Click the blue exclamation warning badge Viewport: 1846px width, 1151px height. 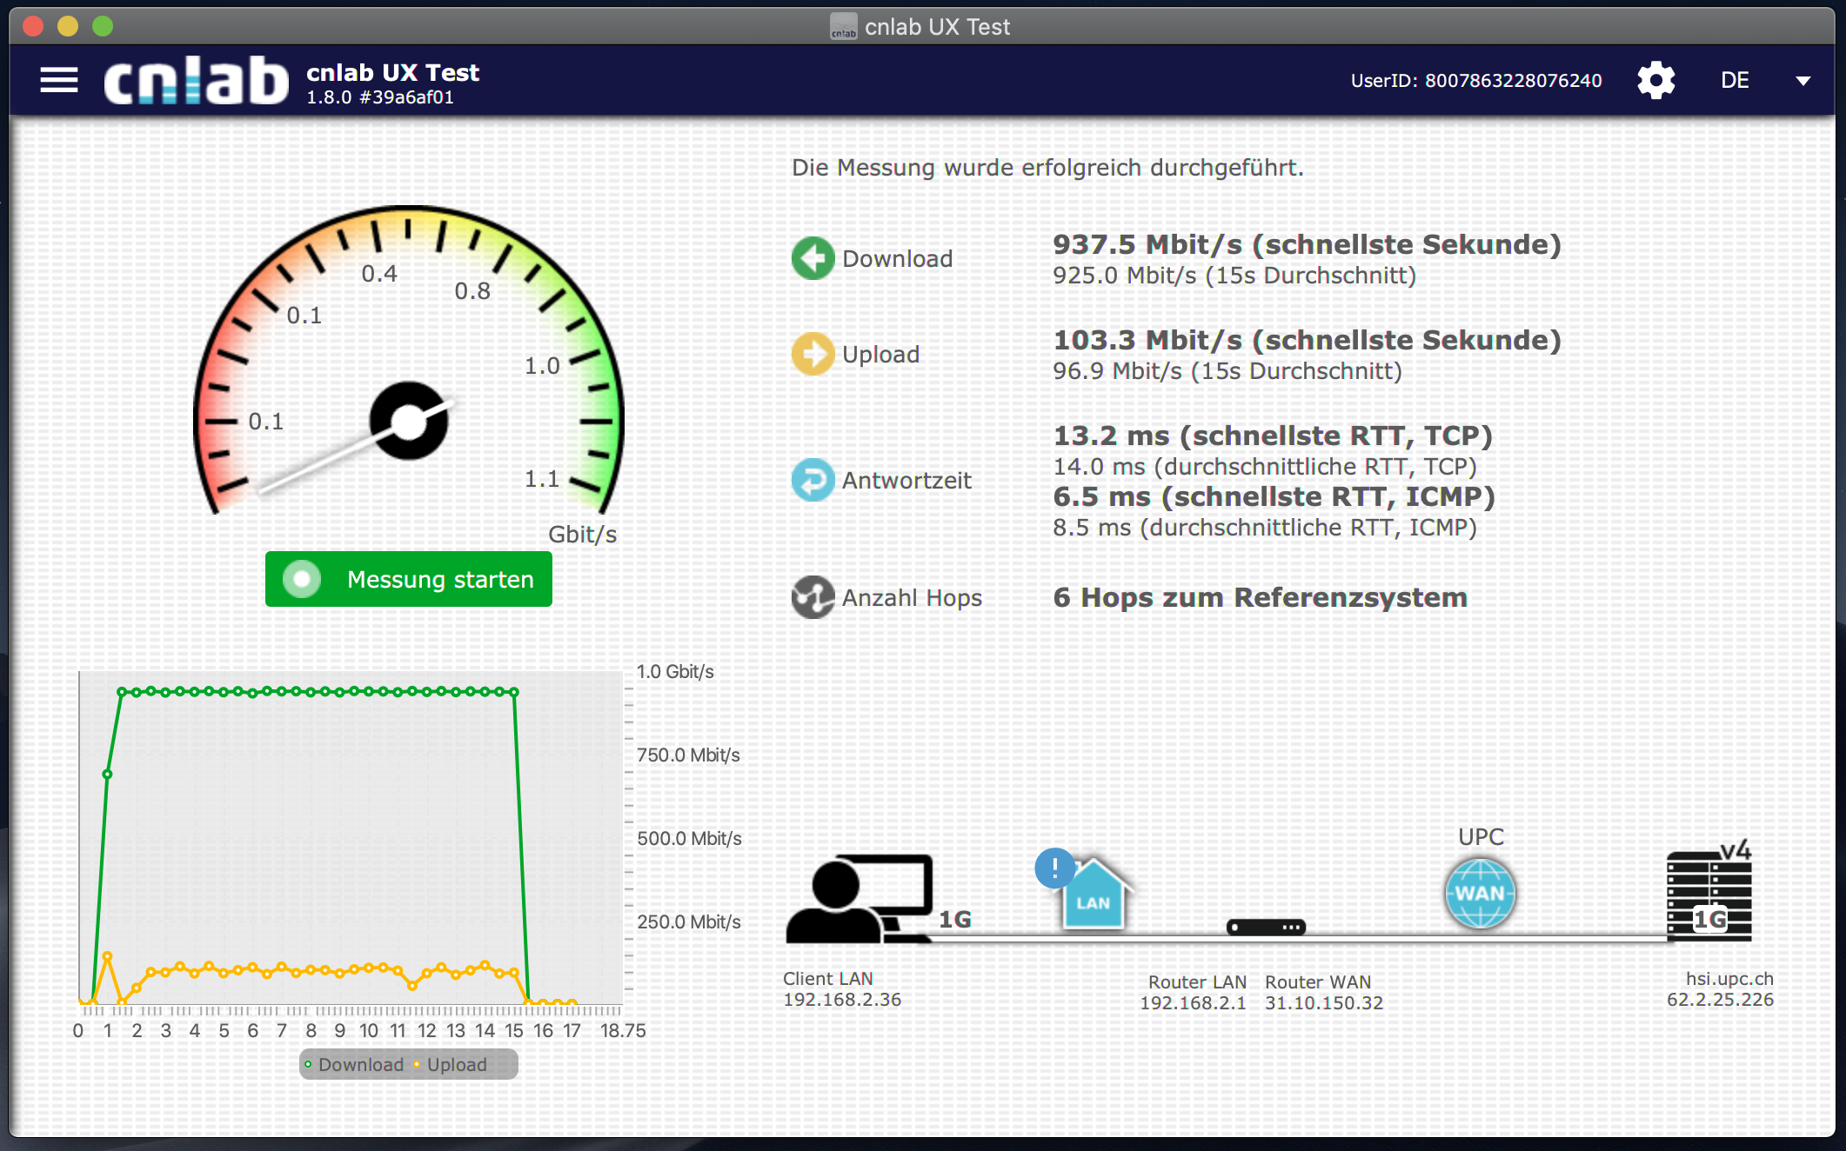click(1054, 868)
